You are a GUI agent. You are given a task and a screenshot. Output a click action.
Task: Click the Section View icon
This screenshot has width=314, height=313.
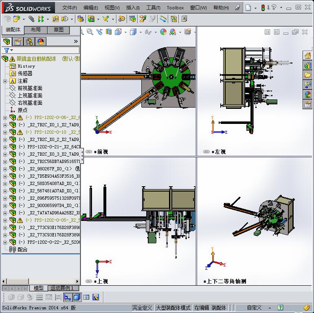click(x=109, y=32)
